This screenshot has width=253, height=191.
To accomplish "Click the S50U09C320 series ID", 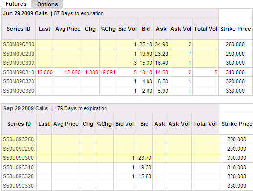I will [18, 176].
